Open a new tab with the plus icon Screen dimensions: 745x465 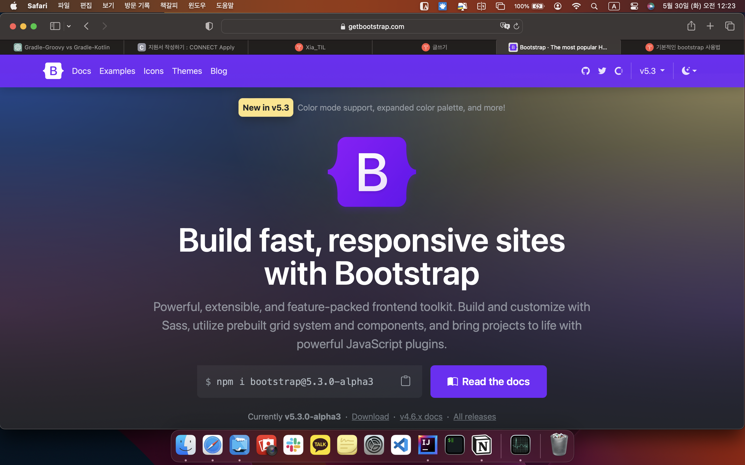click(710, 26)
